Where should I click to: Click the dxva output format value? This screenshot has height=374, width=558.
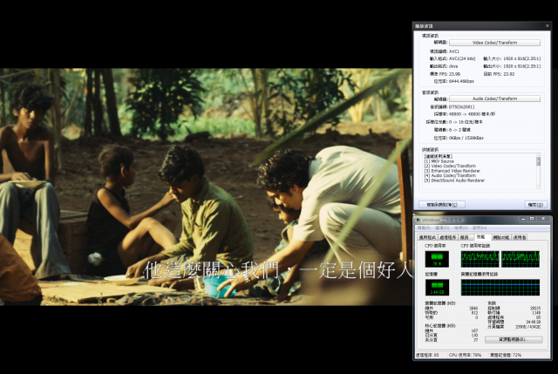click(x=453, y=66)
